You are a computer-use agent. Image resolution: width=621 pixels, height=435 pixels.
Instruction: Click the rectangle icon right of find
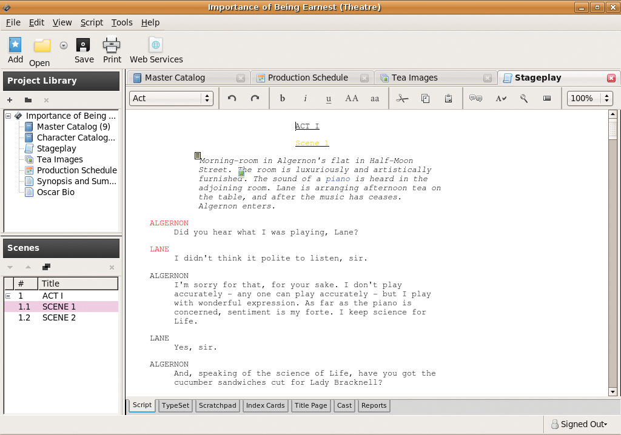[547, 98]
